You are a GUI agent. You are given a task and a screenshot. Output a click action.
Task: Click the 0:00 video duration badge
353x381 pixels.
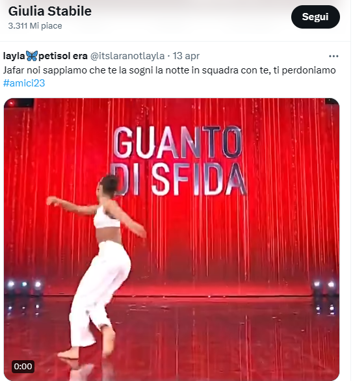(23, 366)
